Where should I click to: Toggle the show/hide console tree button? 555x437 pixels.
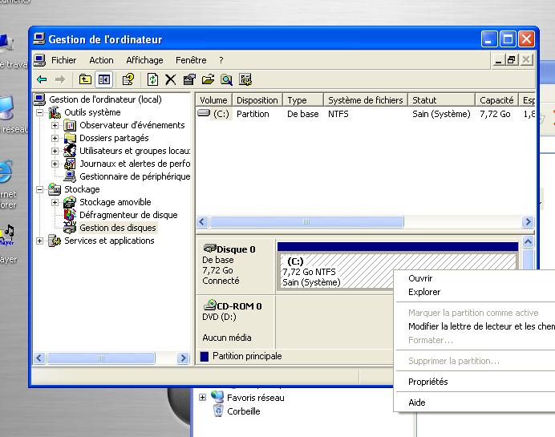pos(103,79)
